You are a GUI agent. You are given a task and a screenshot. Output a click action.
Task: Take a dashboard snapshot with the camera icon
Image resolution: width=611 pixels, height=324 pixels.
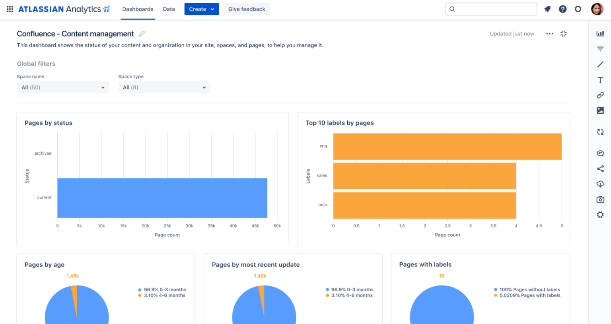click(x=600, y=199)
